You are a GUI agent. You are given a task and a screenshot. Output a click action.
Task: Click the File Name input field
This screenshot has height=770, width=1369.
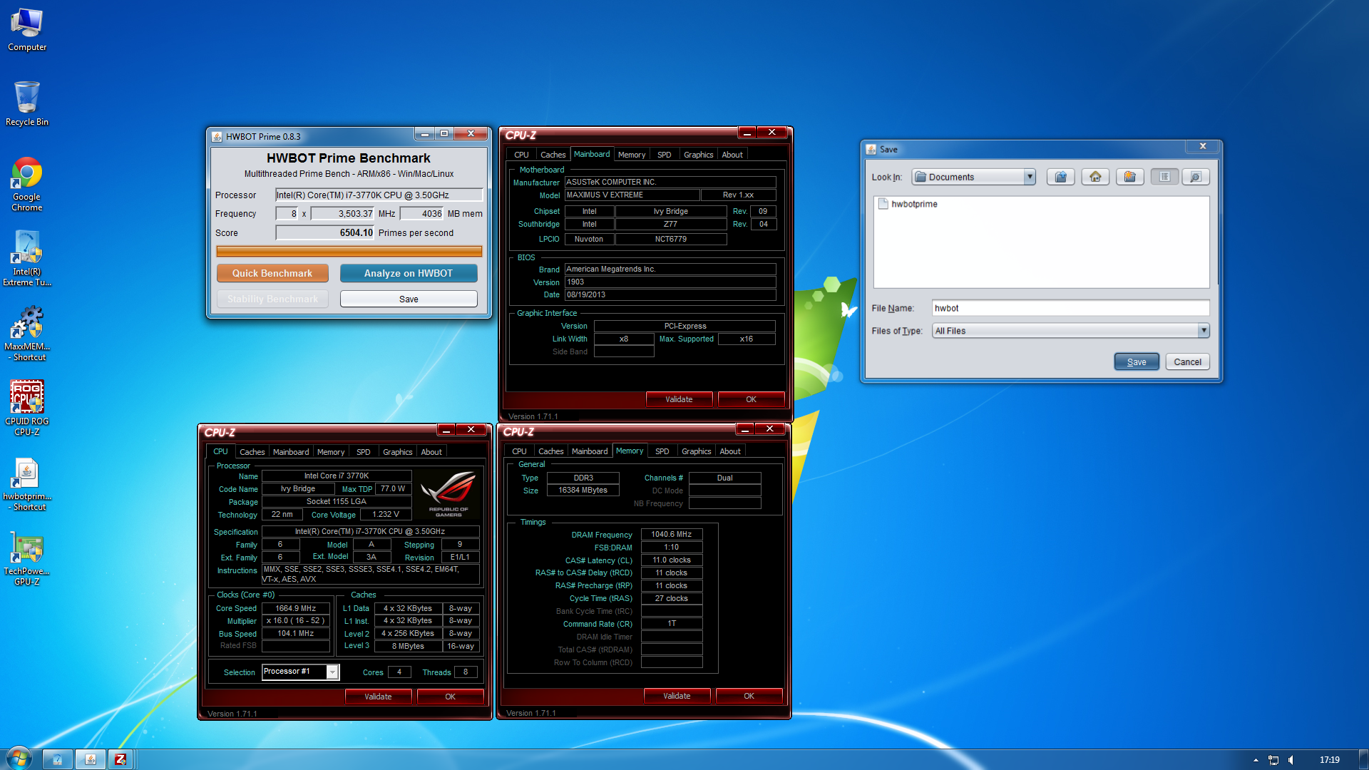(x=1071, y=308)
